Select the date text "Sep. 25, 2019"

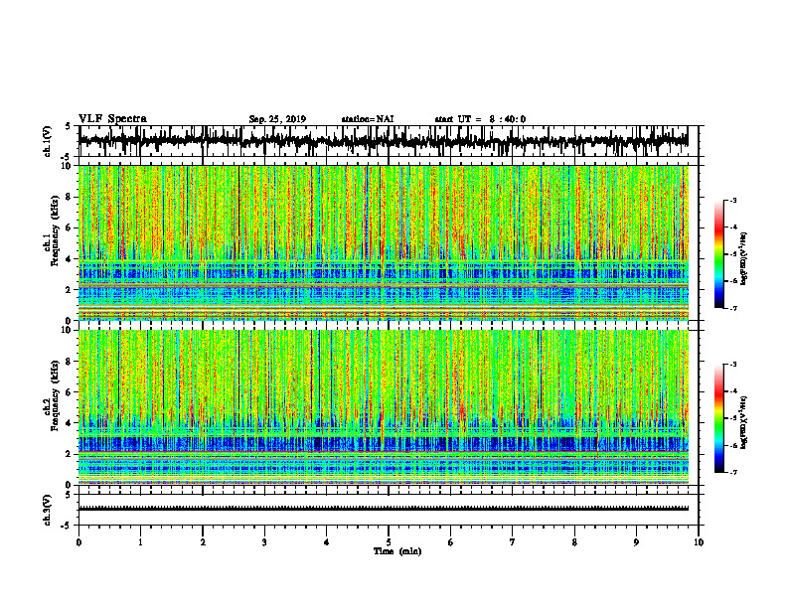coord(277,119)
